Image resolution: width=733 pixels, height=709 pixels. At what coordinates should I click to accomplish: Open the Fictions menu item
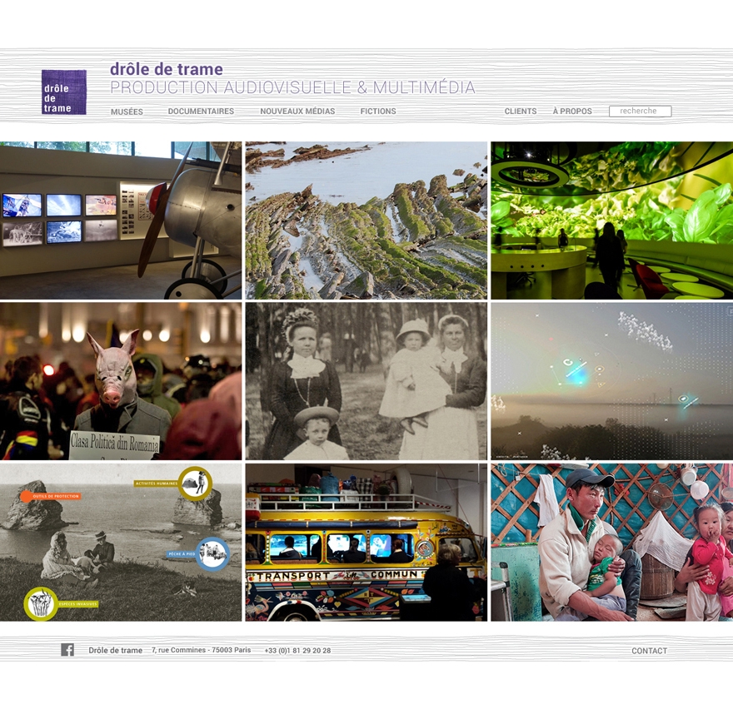point(378,112)
